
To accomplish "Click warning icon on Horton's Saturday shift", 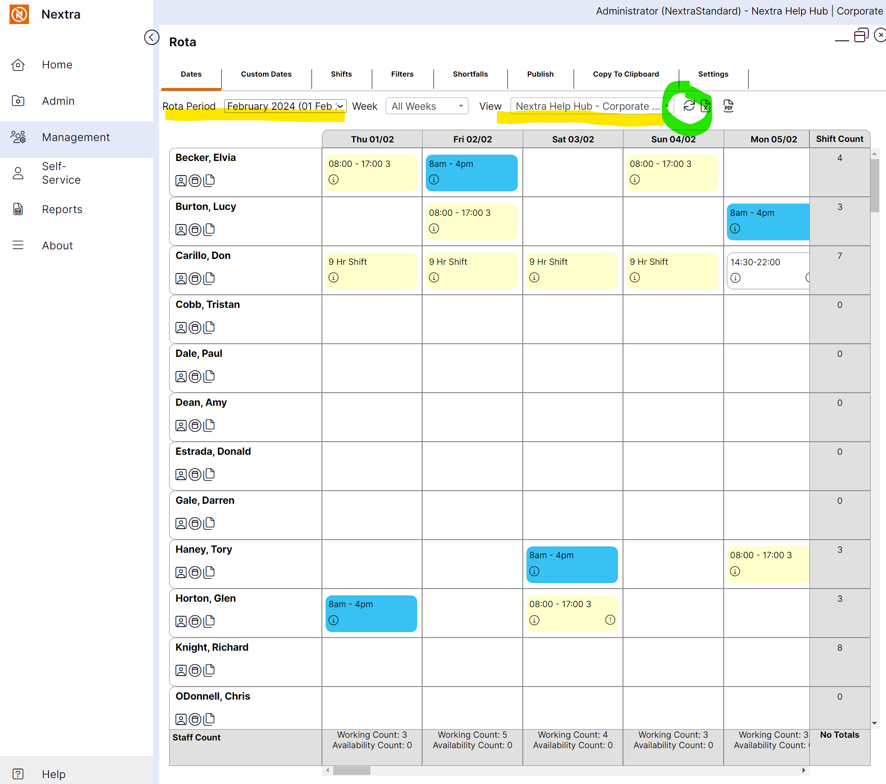I will pyautogui.click(x=610, y=620).
